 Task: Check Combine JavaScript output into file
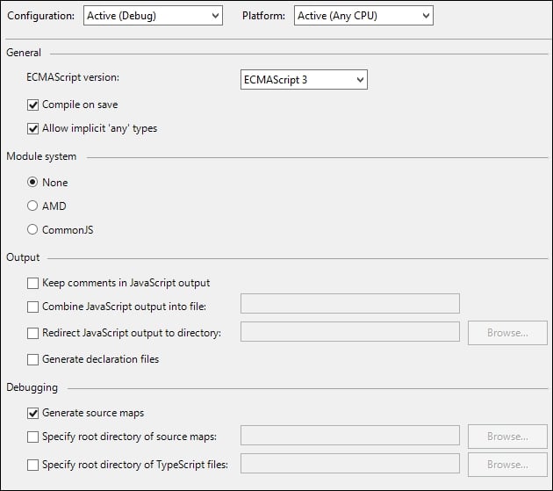coord(33,307)
